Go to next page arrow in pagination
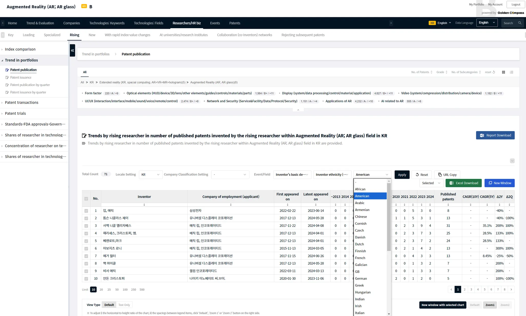Viewport: 526px width, 316px height. (x=511, y=289)
